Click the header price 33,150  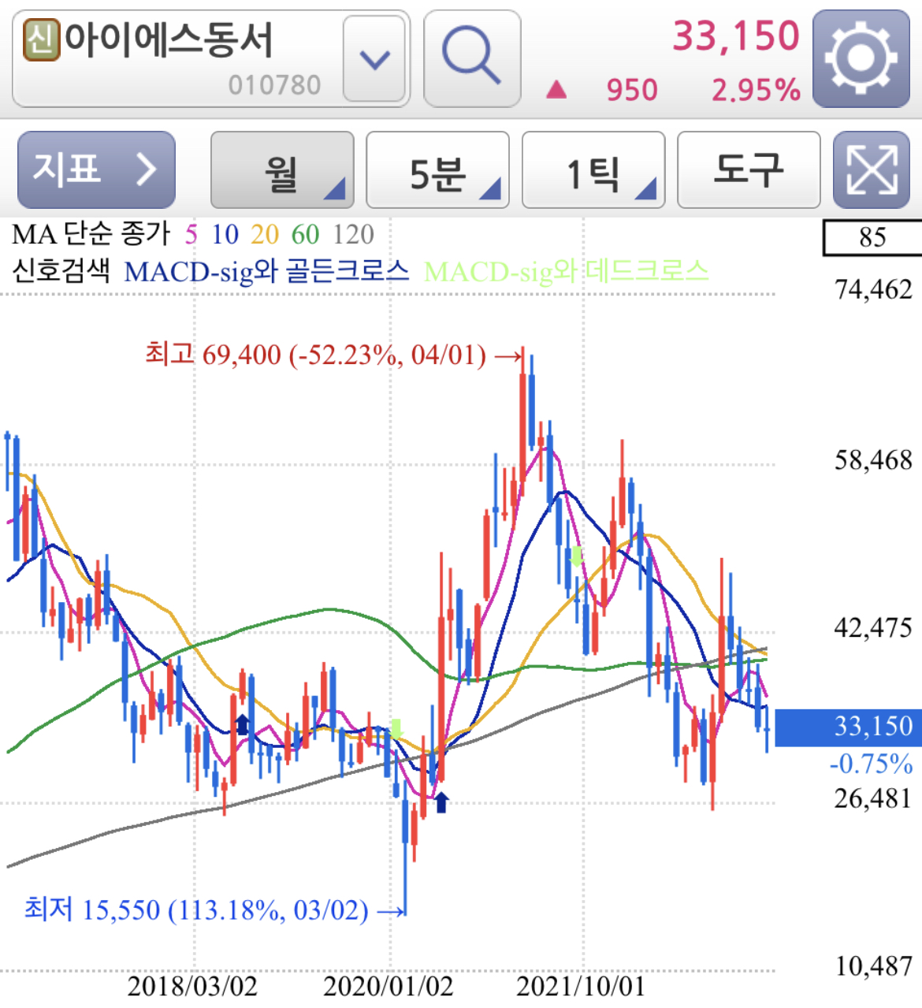tap(736, 36)
